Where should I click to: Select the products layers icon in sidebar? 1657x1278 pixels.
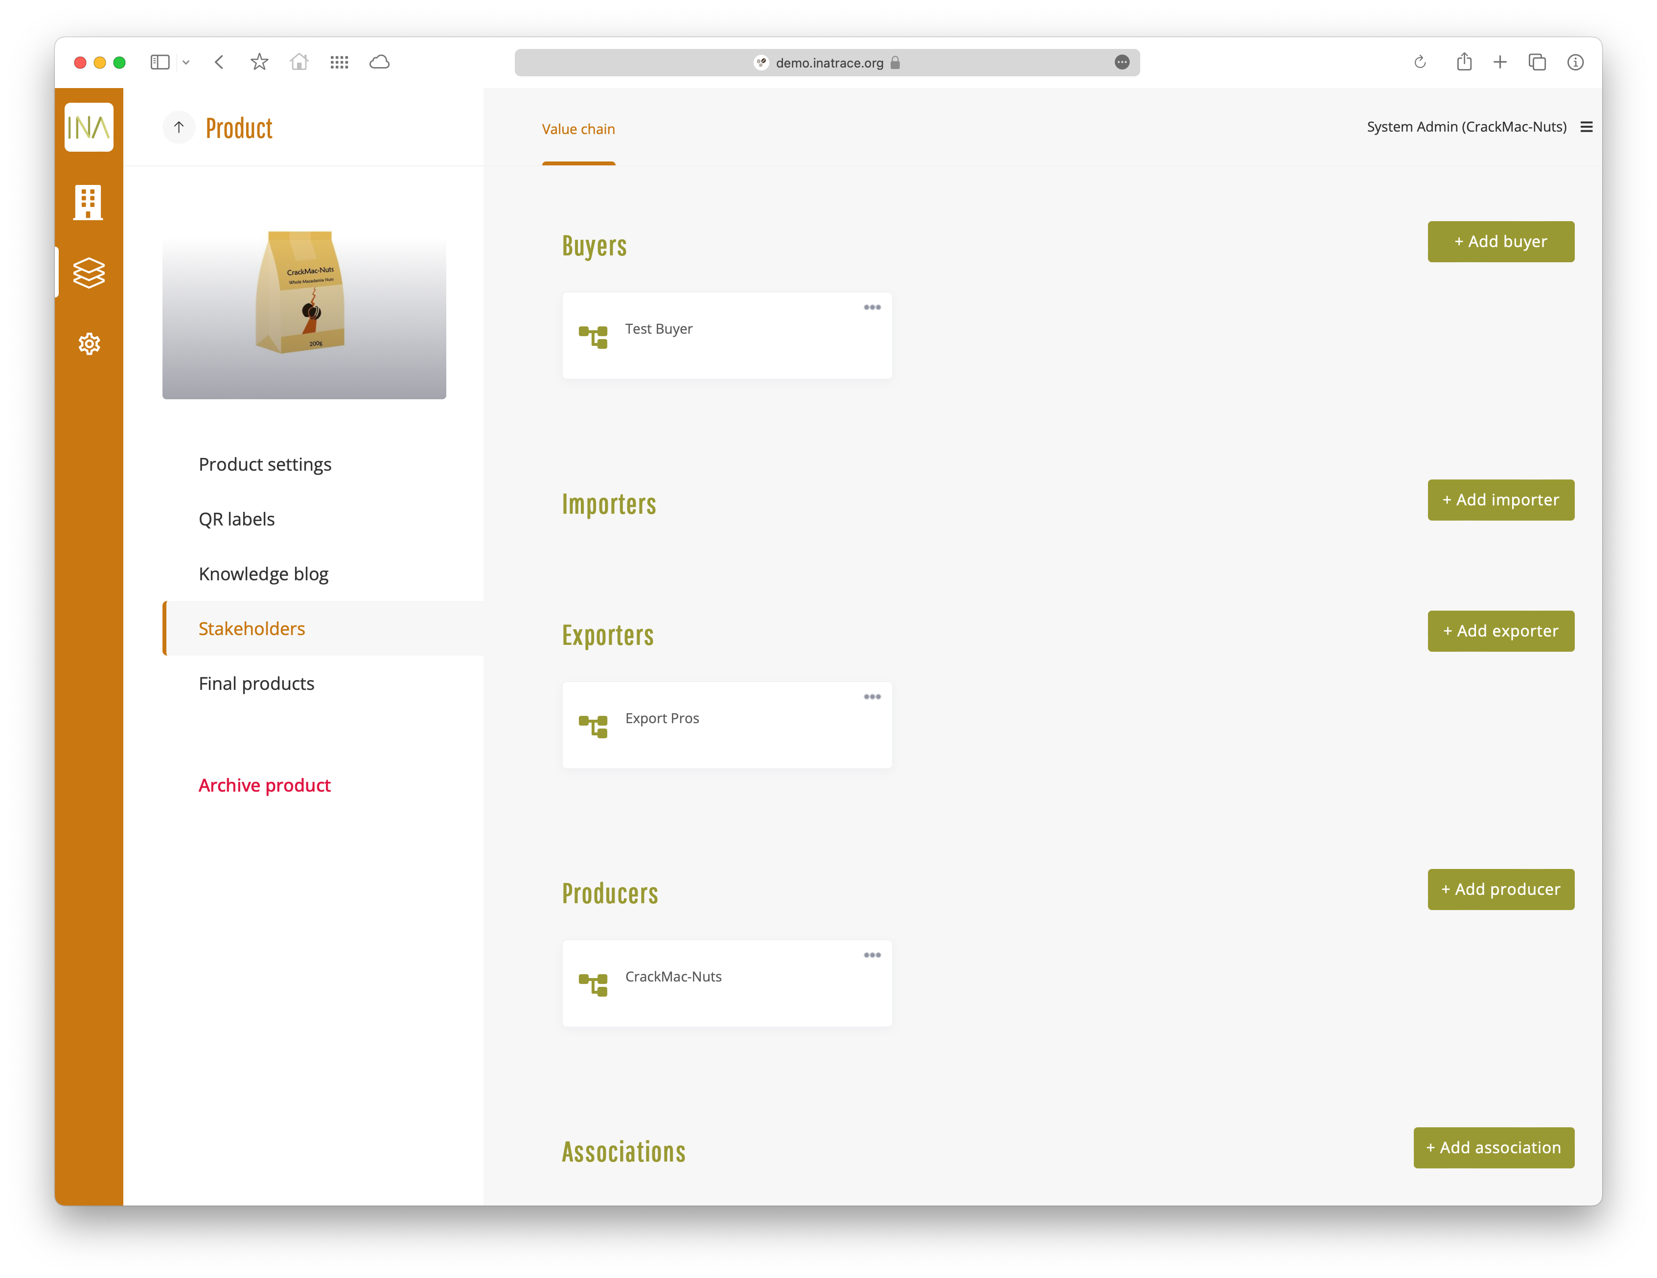[89, 273]
